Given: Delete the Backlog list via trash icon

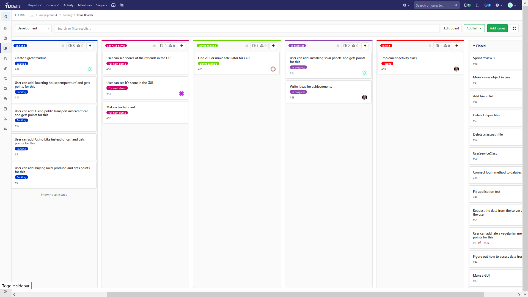Looking at the screenshot, I should (63, 46).
